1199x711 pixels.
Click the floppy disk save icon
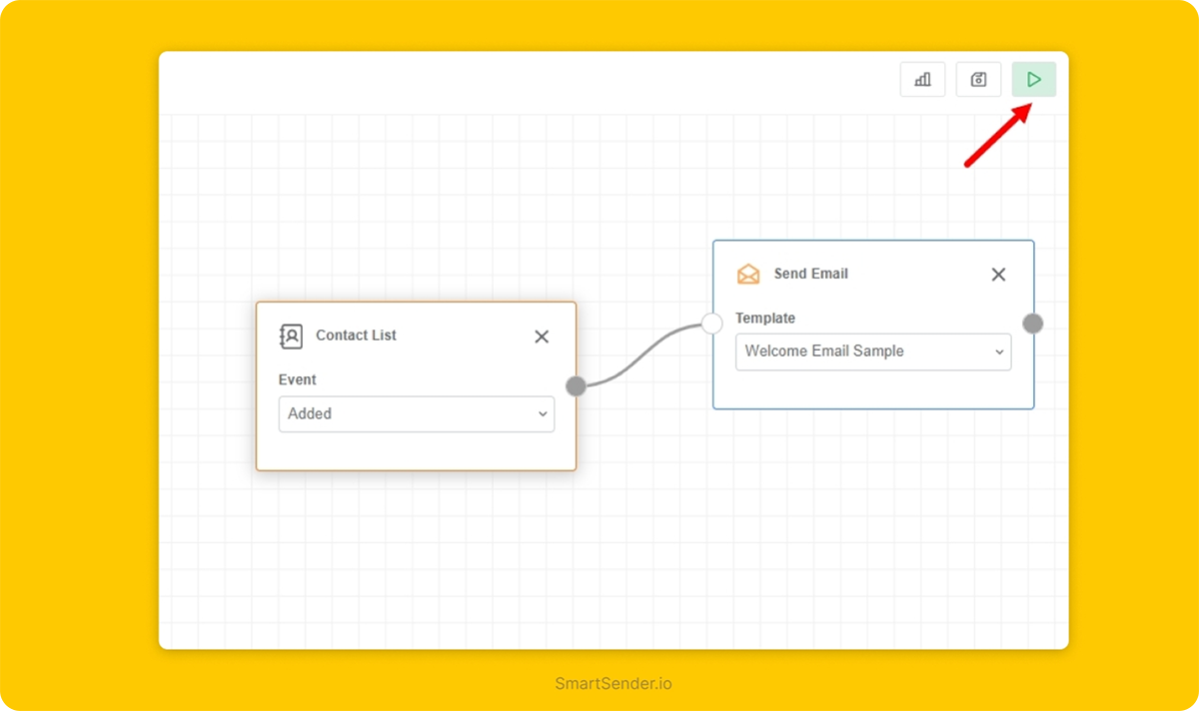(x=978, y=80)
